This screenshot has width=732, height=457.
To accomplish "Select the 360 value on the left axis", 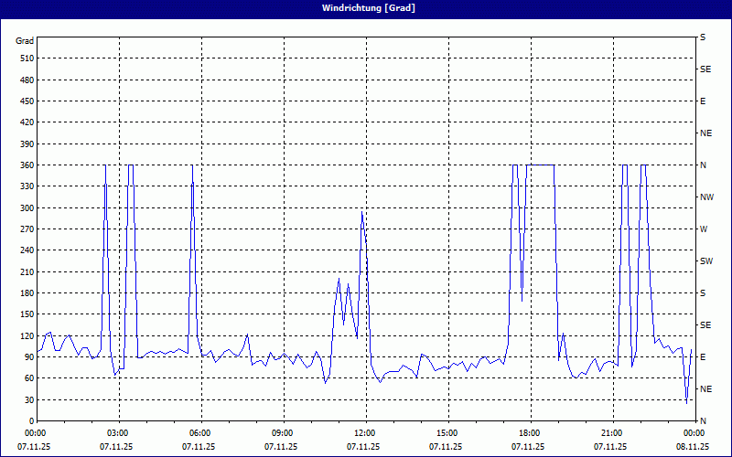I will [x=25, y=165].
